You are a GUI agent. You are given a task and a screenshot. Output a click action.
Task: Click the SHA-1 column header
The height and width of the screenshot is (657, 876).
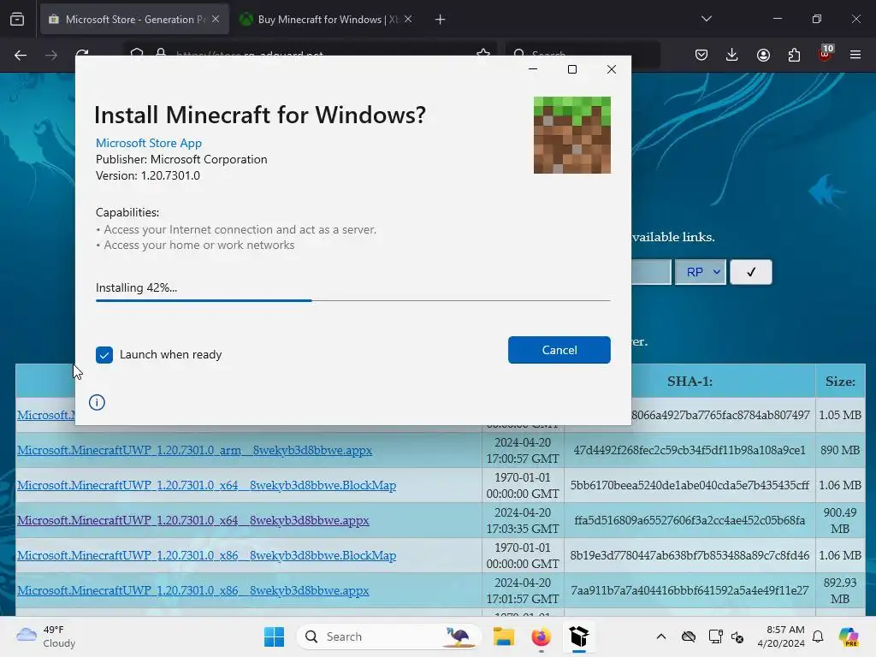click(x=690, y=382)
